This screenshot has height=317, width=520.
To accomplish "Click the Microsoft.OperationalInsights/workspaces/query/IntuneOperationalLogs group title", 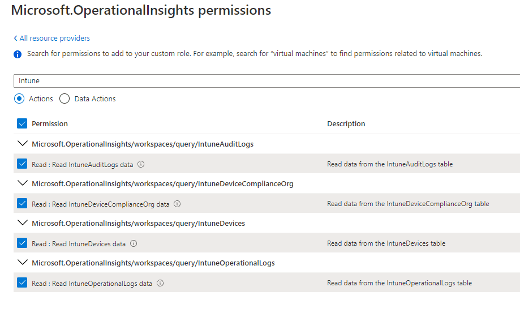I will pos(153,263).
